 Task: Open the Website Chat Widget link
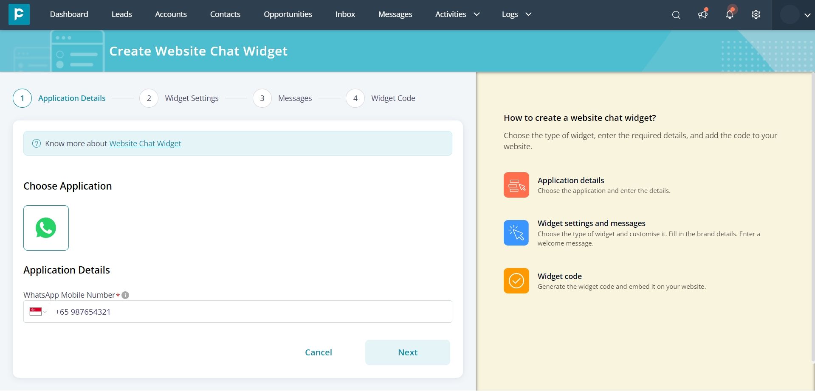click(x=145, y=143)
